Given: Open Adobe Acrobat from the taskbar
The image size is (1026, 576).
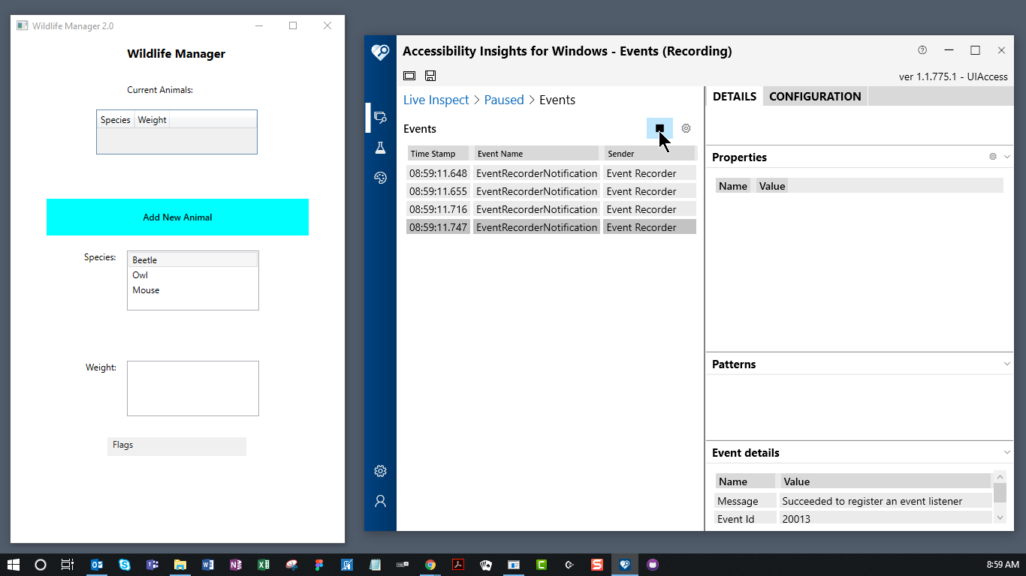Looking at the screenshot, I should click(x=458, y=565).
